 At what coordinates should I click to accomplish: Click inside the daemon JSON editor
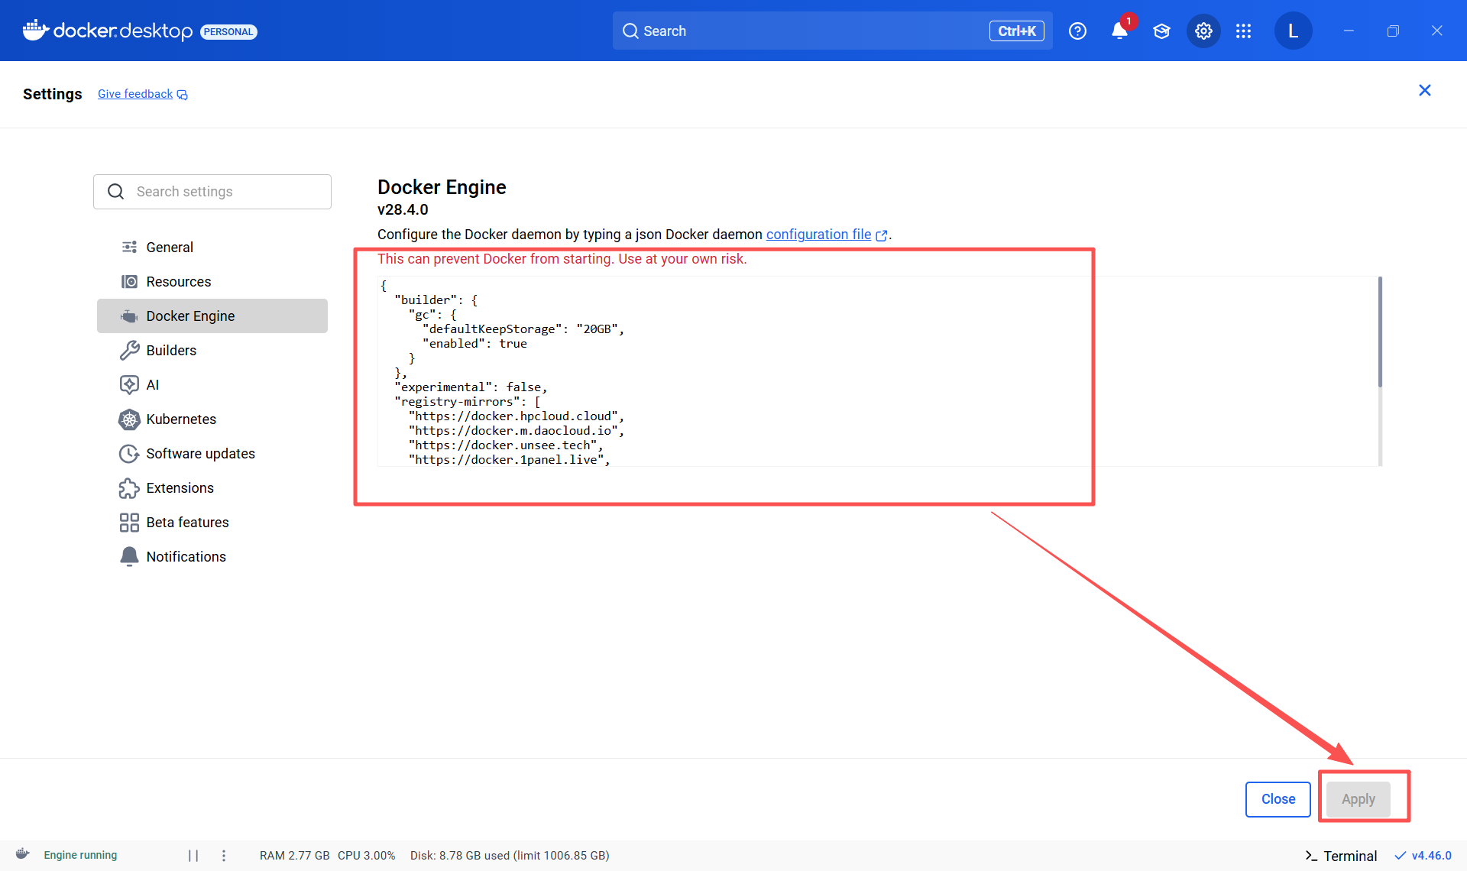[x=879, y=371]
